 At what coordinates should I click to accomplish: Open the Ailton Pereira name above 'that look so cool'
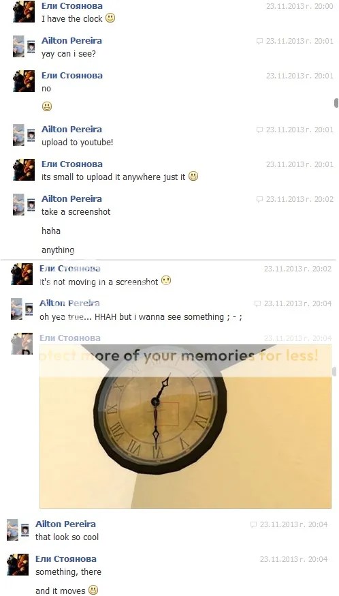pyautogui.click(x=65, y=524)
